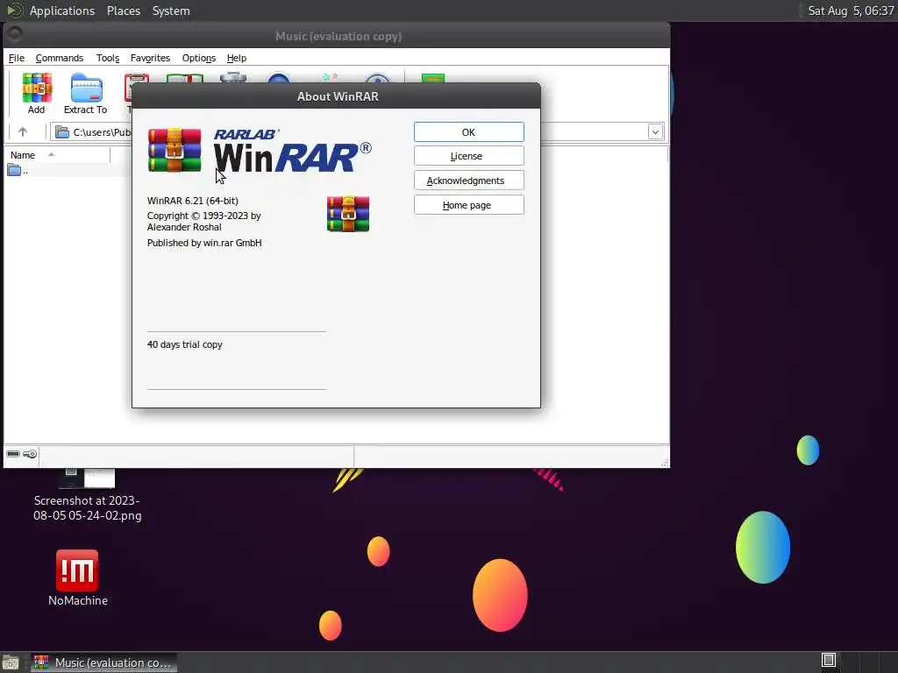
Task: Click the RARLAB WinRAR wordmark
Action: click(292, 151)
